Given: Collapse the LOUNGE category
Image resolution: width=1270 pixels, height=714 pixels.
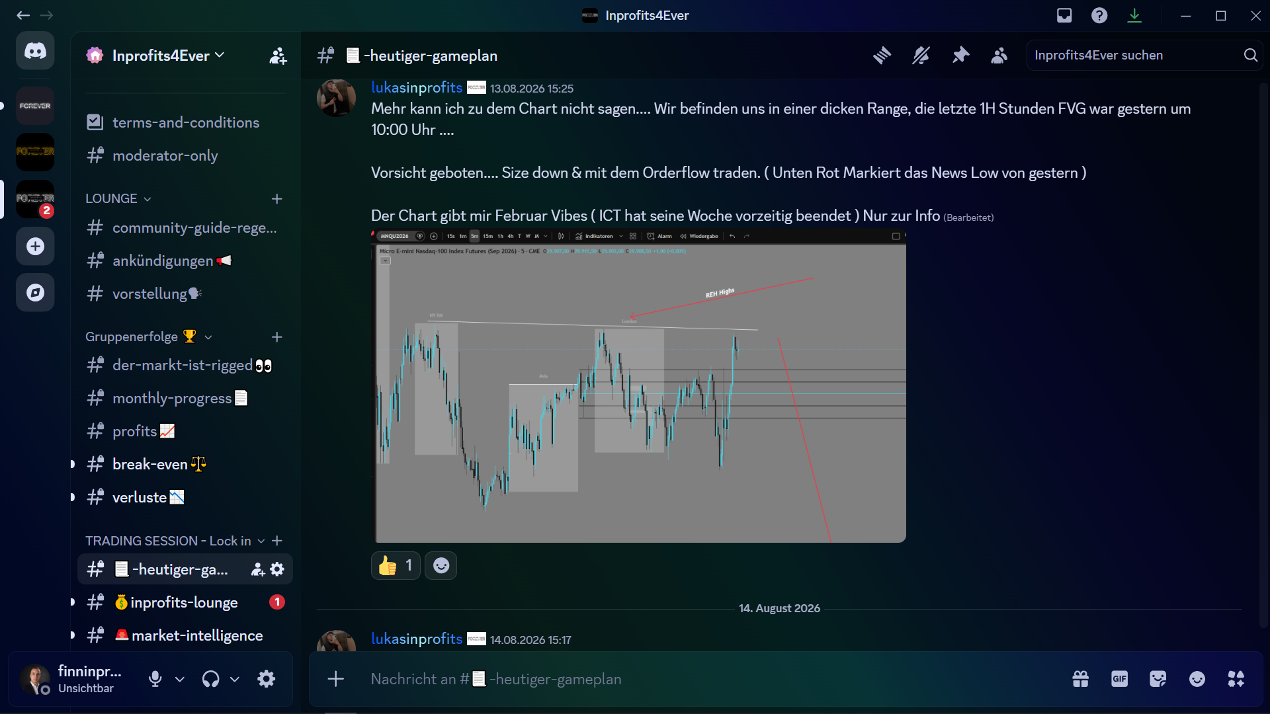Looking at the screenshot, I should click(118, 198).
